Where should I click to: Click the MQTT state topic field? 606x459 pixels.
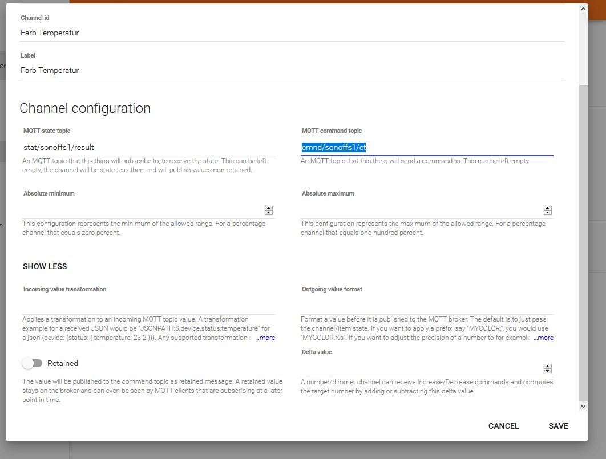pos(148,148)
